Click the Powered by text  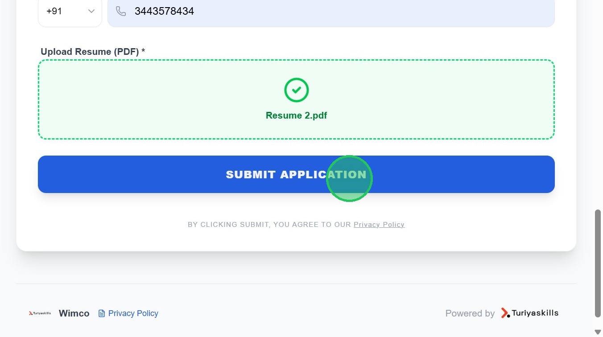point(470,313)
